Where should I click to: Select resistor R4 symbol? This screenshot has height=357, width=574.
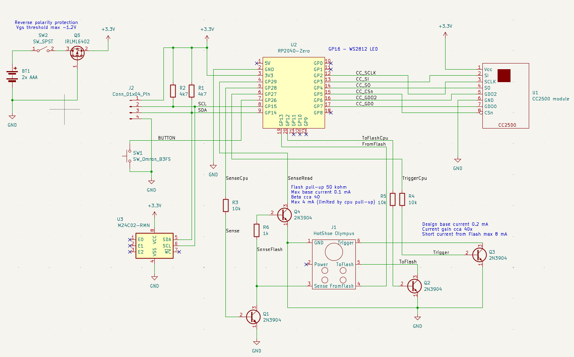(402, 199)
